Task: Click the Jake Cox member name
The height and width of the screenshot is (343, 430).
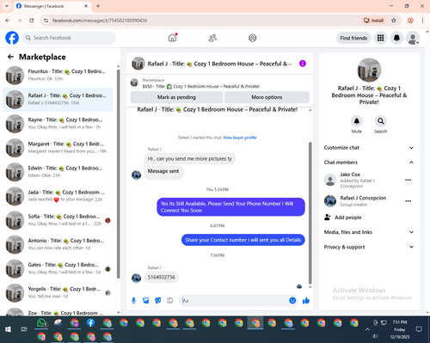Action: click(x=350, y=175)
